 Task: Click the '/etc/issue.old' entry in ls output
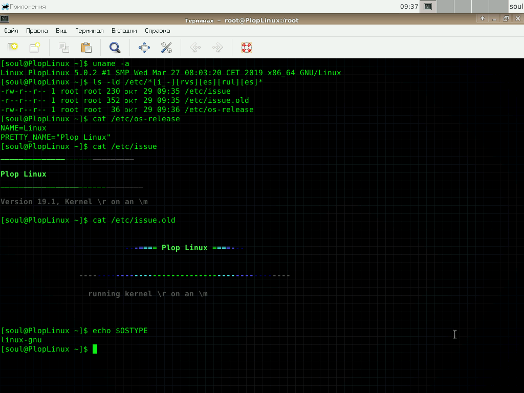click(x=216, y=100)
